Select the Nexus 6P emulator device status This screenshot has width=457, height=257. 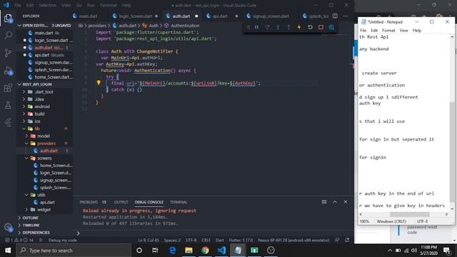pos(293,241)
